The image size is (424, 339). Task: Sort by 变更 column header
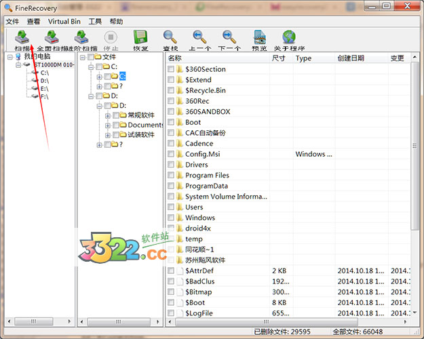(399, 58)
